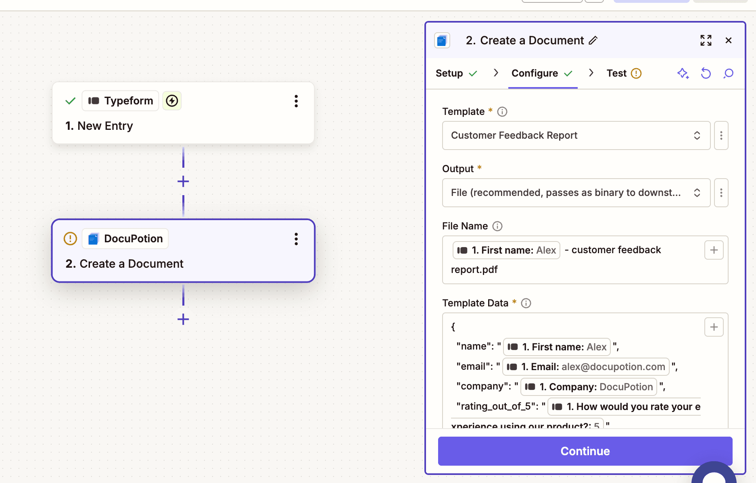756x483 pixels.
Task: Click the Continue button
Action: (585, 451)
